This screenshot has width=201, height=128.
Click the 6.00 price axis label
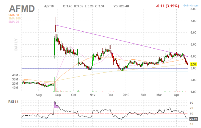pos(193,33)
